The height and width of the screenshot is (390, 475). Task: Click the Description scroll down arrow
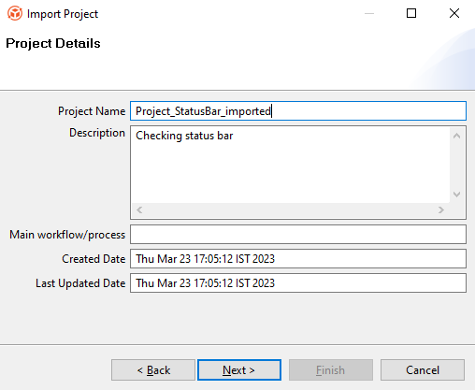(x=457, y=195)
